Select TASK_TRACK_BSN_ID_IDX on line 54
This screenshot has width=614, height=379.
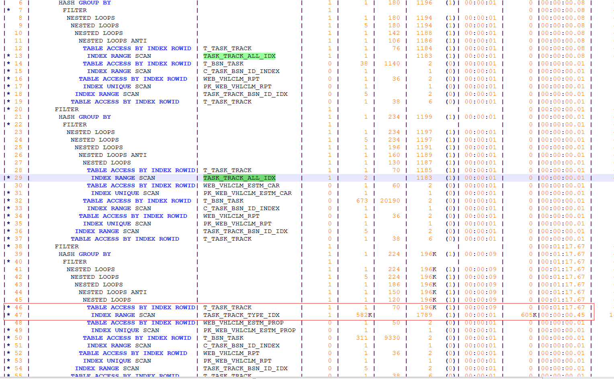point(245,368)
